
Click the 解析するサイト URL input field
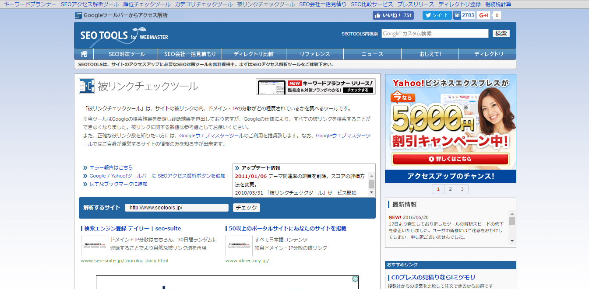pyautogui.click(x=176, y=208)
